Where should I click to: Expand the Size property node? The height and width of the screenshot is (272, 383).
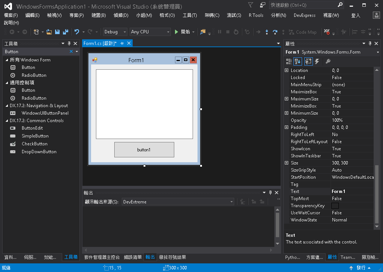(287, 163)
